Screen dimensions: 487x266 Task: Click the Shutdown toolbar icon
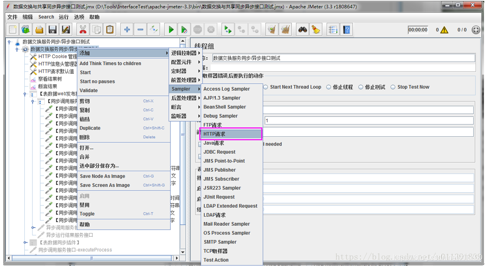tap(211, 30)
